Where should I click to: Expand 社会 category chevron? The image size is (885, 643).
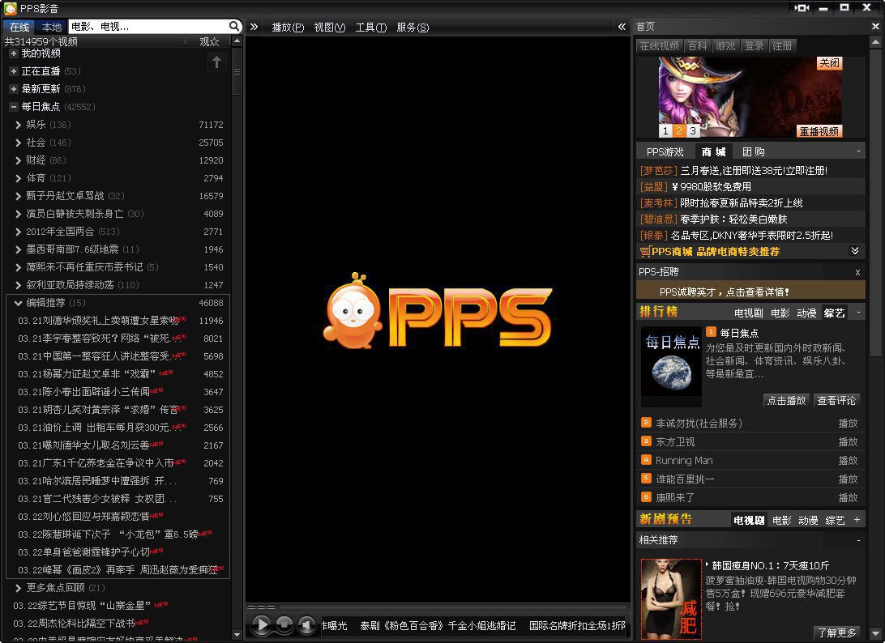tap(18, 143)
